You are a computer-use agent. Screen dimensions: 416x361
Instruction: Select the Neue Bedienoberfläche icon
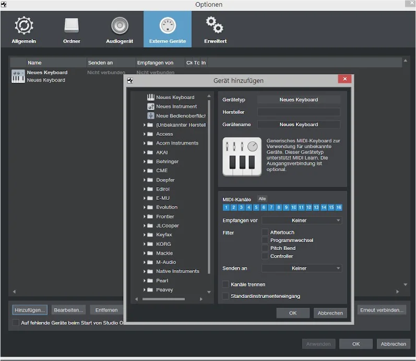151,116
